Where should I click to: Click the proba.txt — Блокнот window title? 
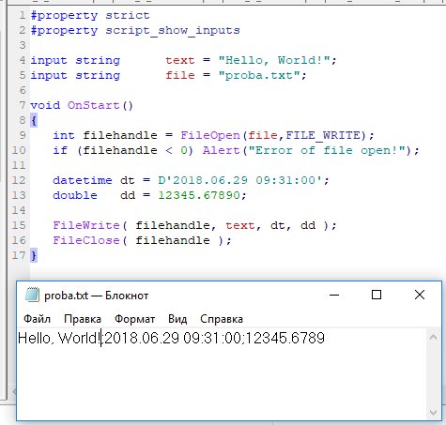pos(96,296)
